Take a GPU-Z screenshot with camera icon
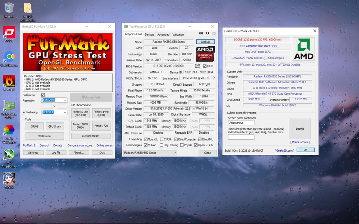359x224 pixels. point(201,33)
